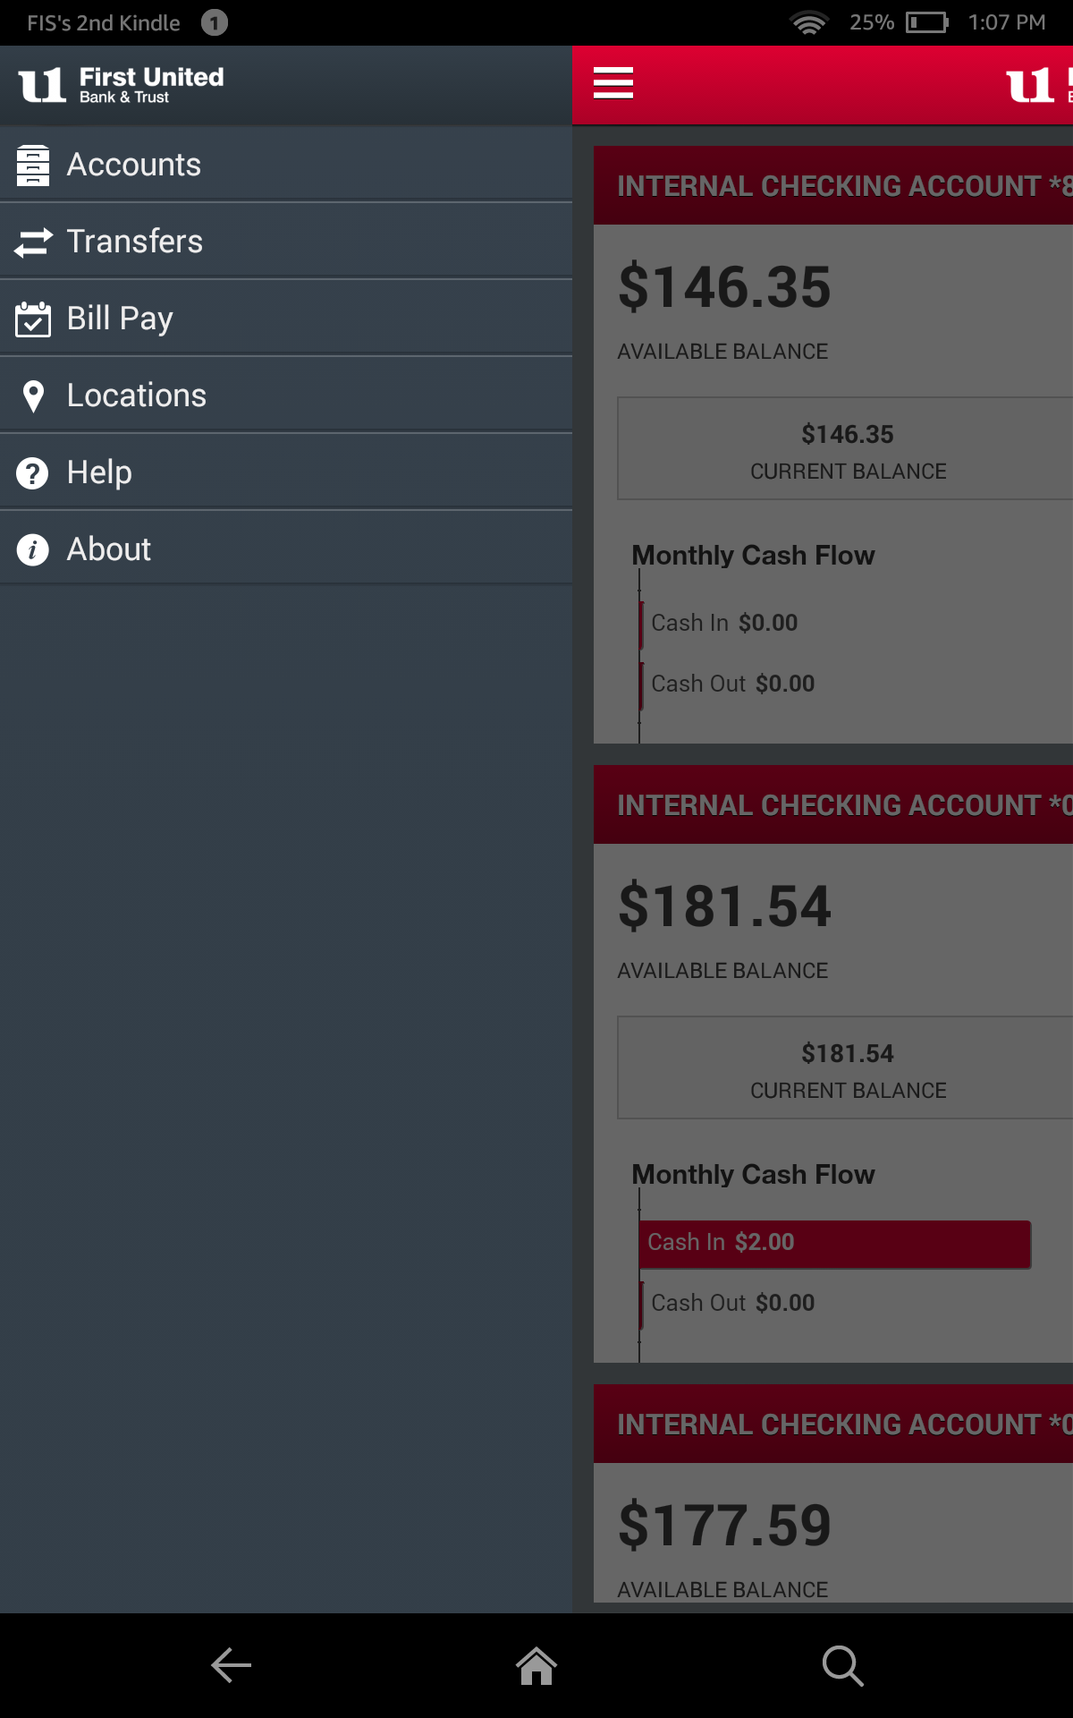Tap the About info icon

(x=33, y=549)
